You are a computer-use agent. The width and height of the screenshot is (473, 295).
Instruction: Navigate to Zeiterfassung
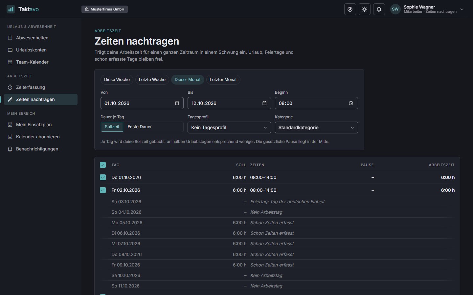tap(41, 87)
